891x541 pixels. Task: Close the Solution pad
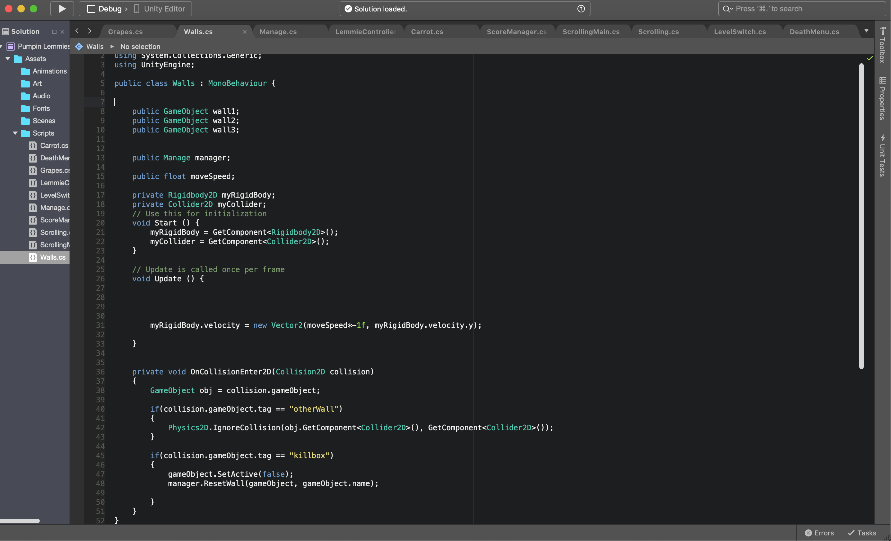(x=62, y=32)
